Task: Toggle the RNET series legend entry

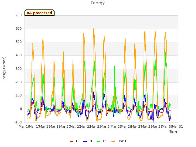Action: [x=119, y=141]
